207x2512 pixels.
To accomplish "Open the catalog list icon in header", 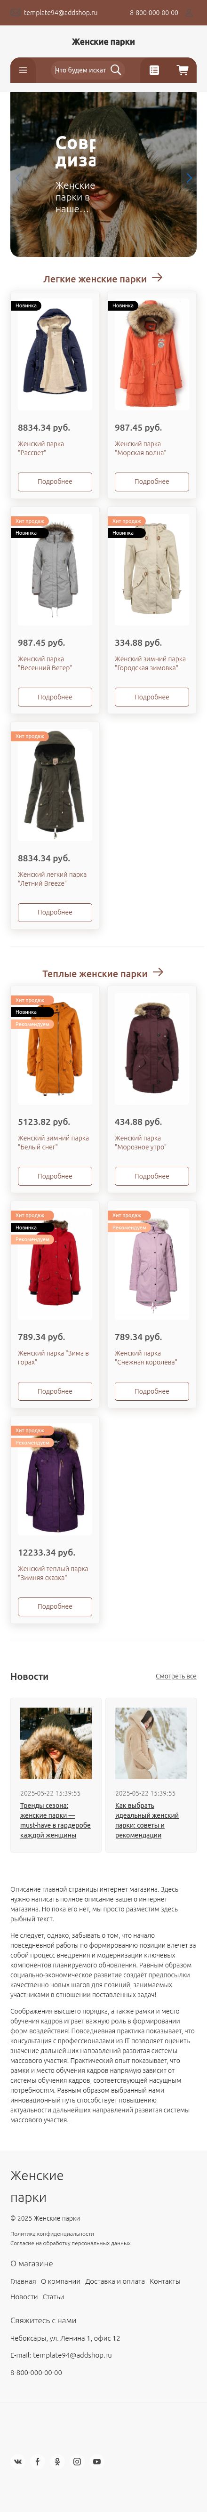I will click(154, 70).
